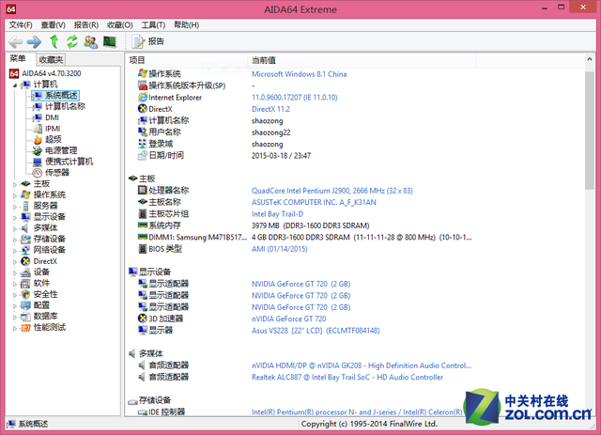Select 电源管理 icon item

(x=38, y=150)
